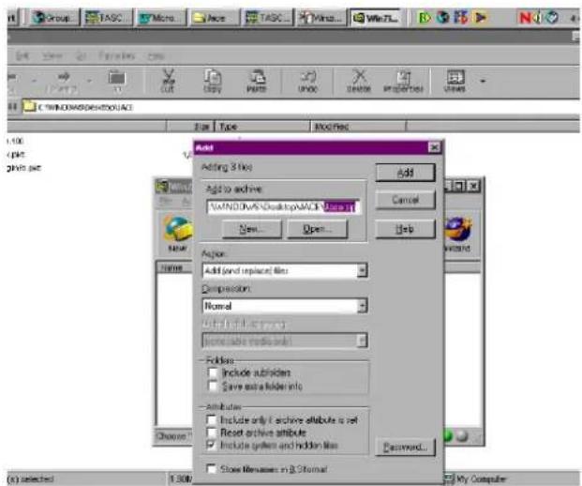Open the Favorites menu in Explorer
This screenshot has height=486, width=582.
tap(116, 56)
